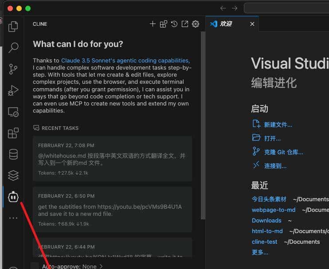Open recent folder html-to-md
This screenshot has width=329, height=269.
tap(267, 231)
